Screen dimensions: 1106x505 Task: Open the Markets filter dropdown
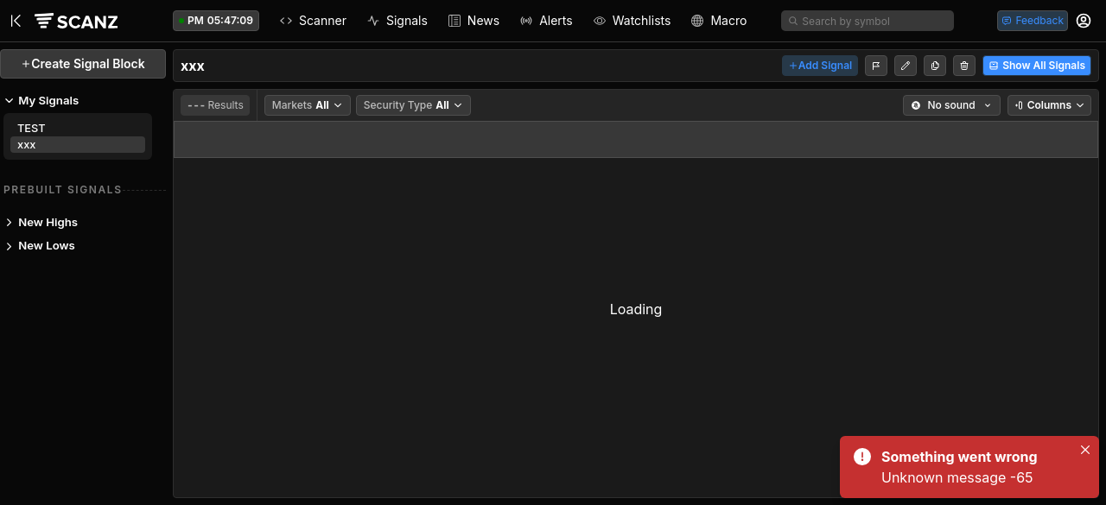coord(307,105)
